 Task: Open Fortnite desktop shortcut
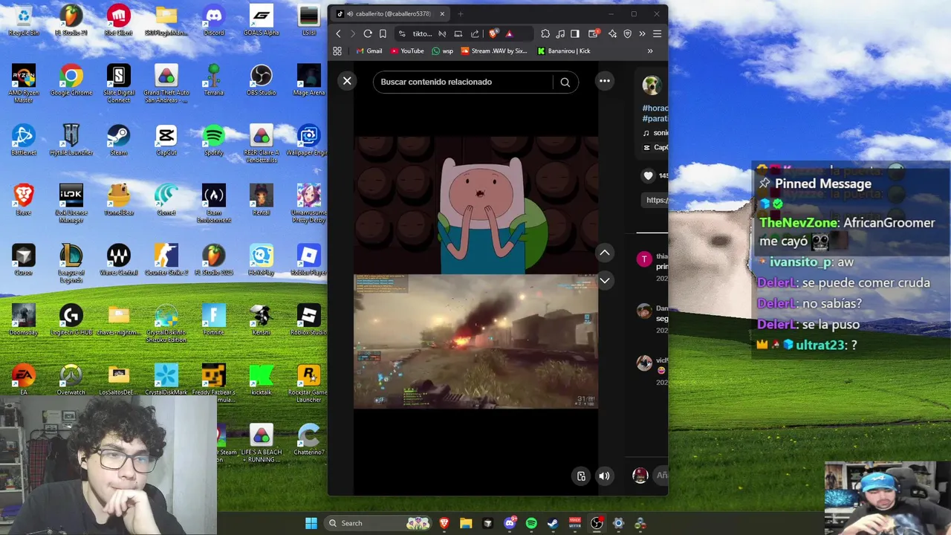(214, 320)
